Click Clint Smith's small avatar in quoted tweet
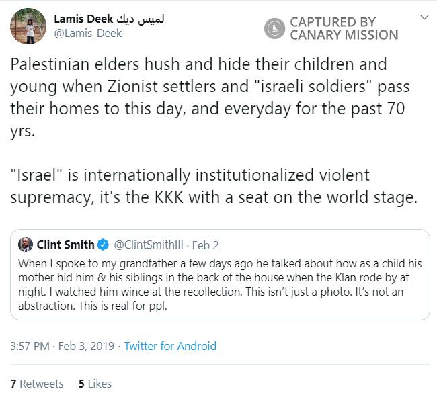The height and width of the screenshot is (399, 437). pos(26,244)
